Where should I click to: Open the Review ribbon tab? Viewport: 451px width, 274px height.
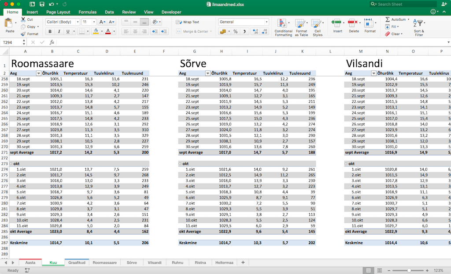(x=129, y=12)
